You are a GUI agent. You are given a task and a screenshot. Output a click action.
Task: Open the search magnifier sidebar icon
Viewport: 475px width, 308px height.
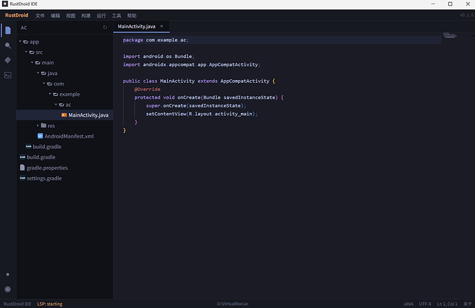(8, 45)
